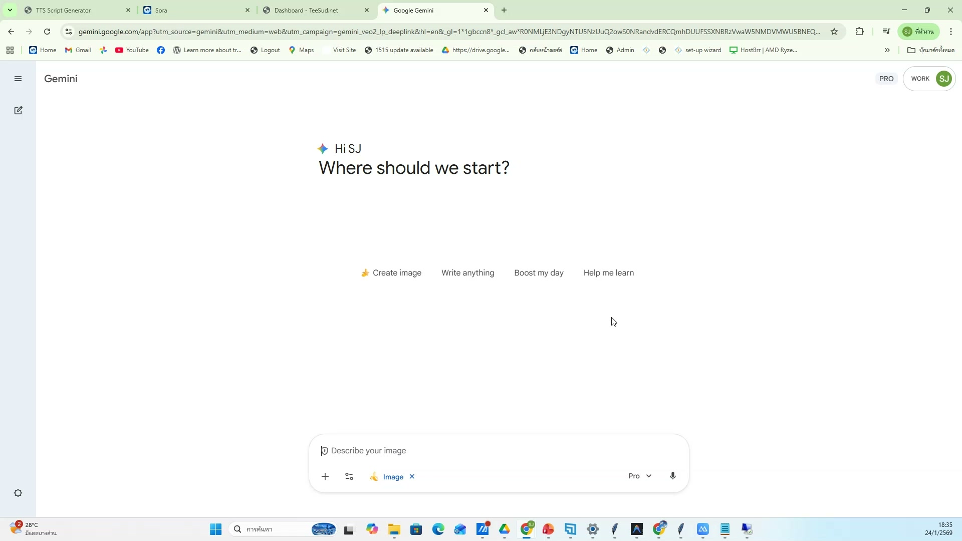962x541 pixels.
Task: Open the Pro model dropdown
Action: tap(640, 476)
